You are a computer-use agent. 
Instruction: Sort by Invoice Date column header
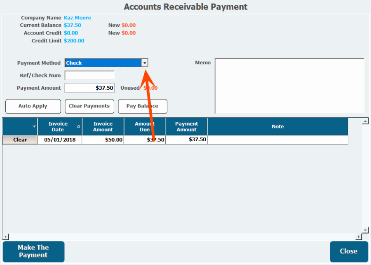[x=58, y=127]
